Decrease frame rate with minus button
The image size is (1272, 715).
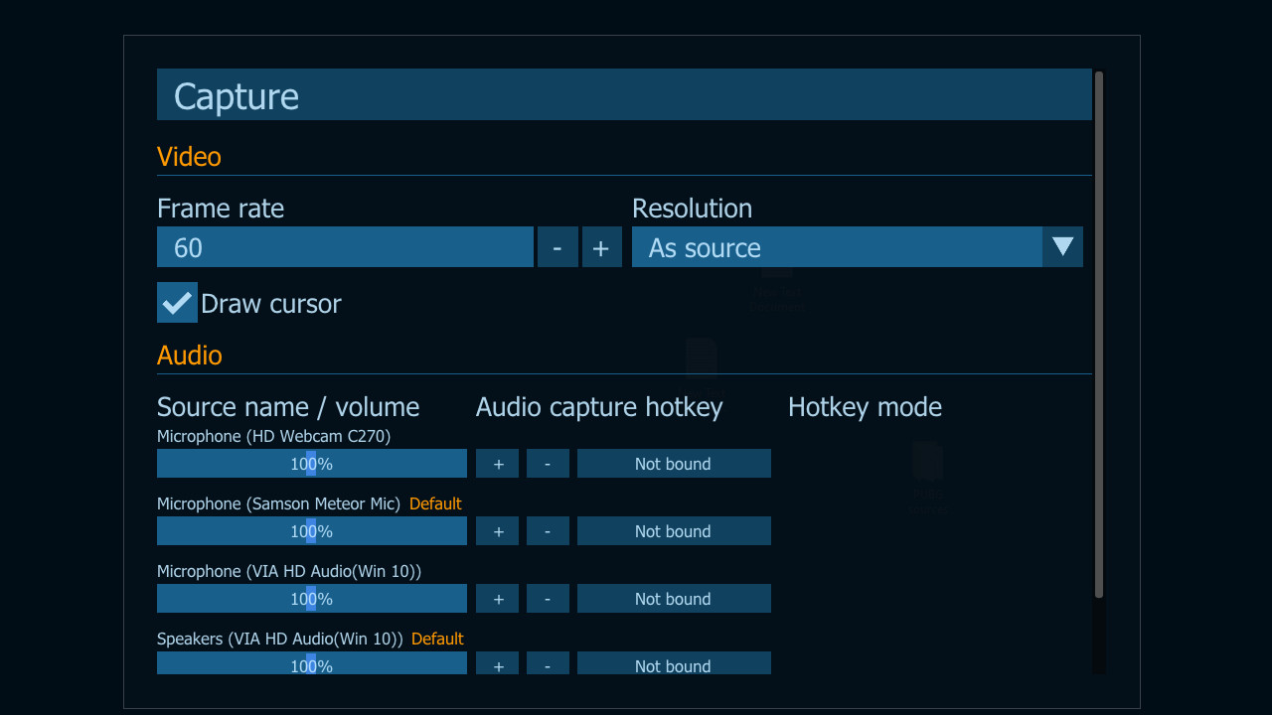(557, 247)
